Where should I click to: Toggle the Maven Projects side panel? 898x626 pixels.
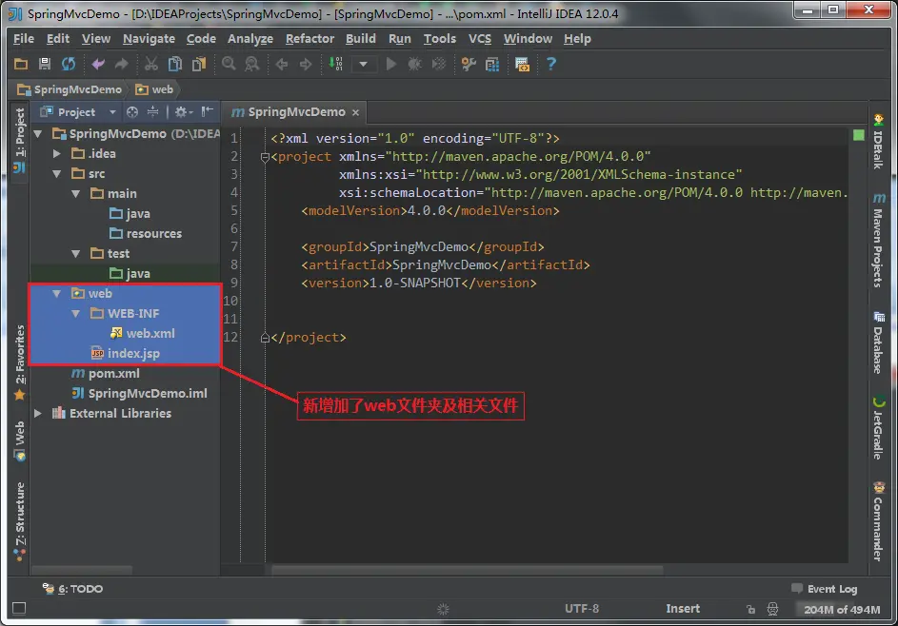coord(878,241)
